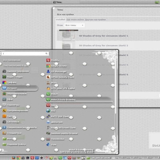The image size is (160, 160).
Task: Start I2P-Messenger from the Internet list
Action: tap(56, 72)
